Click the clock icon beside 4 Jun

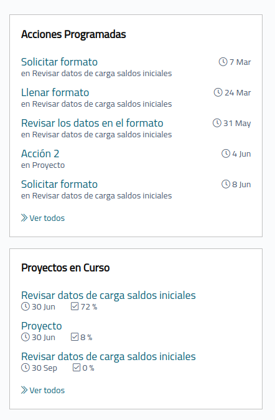(226, 154)
